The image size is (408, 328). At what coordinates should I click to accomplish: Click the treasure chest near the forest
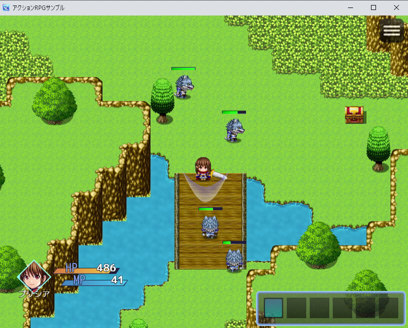coord(354,115)
